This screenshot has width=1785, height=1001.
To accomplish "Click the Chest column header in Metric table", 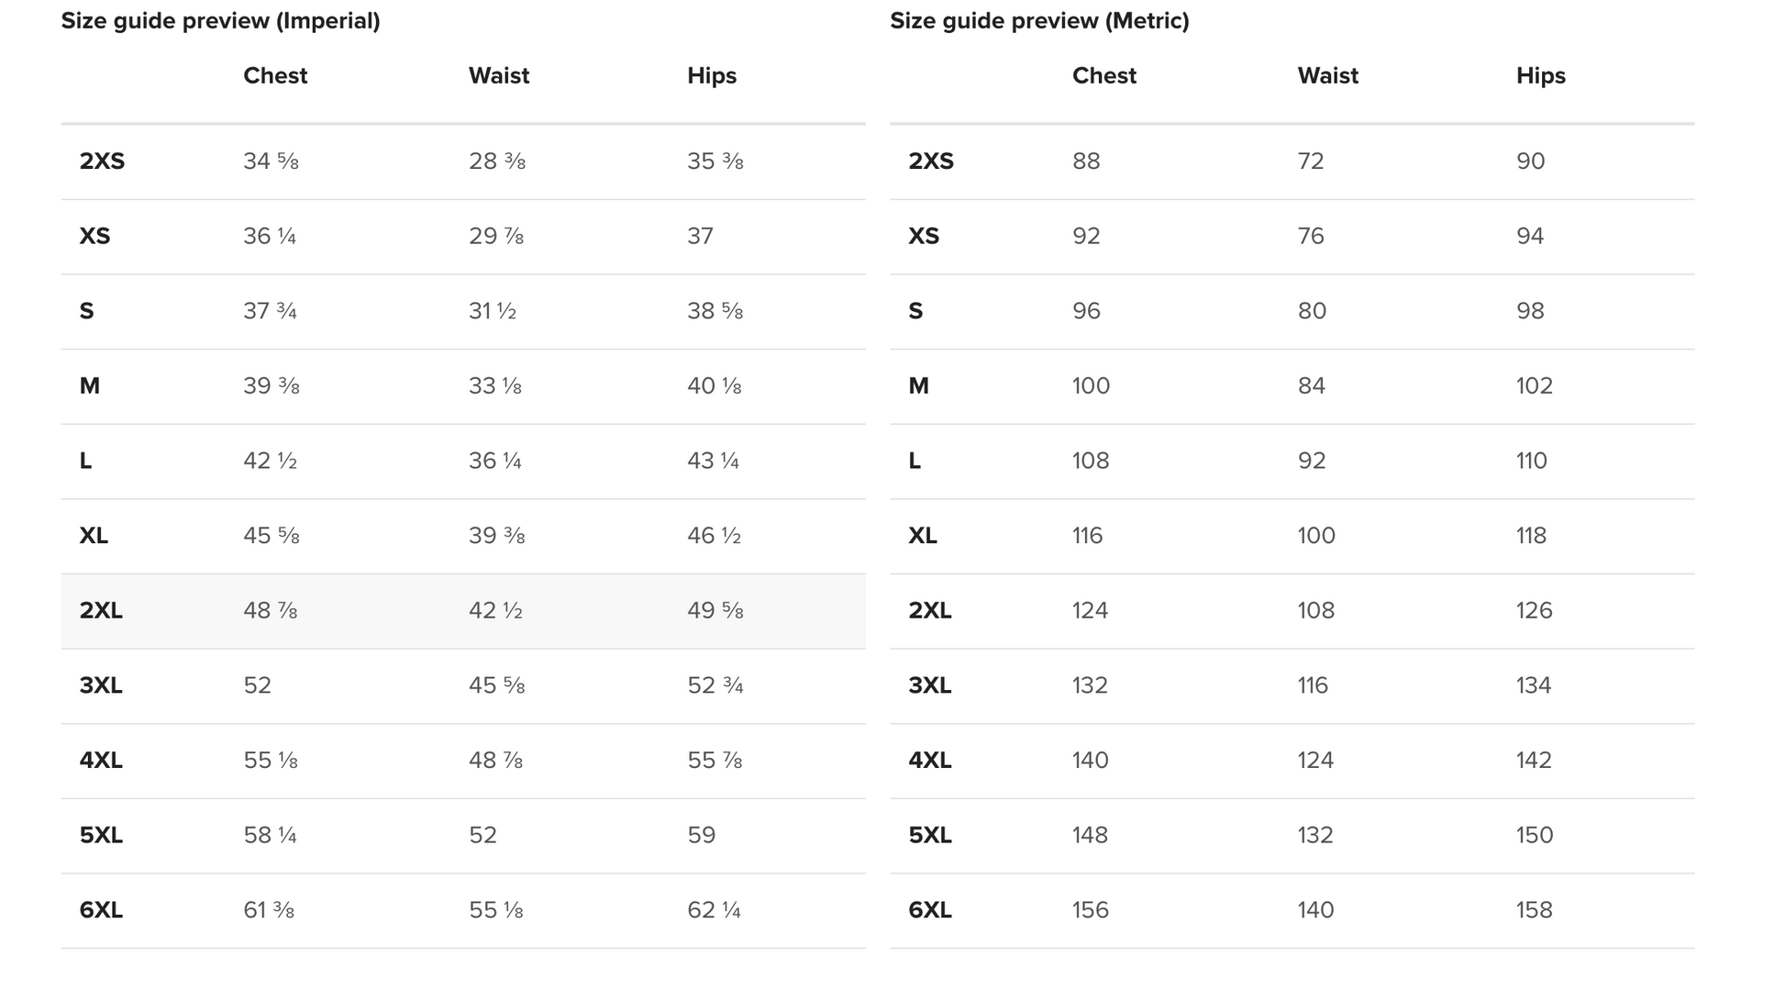I will pyautogui.click(x=1104, y=76).
